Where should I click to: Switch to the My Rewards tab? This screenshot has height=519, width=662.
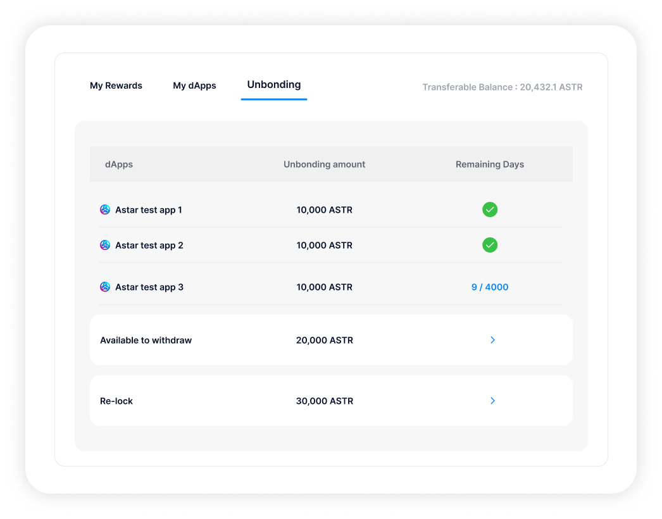[116, 85]
